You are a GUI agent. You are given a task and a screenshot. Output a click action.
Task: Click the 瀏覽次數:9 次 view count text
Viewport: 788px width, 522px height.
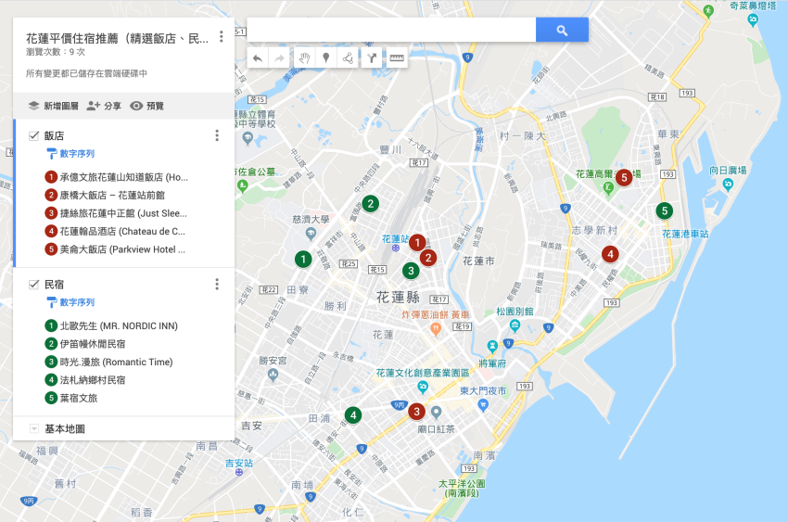click(56, 52)
